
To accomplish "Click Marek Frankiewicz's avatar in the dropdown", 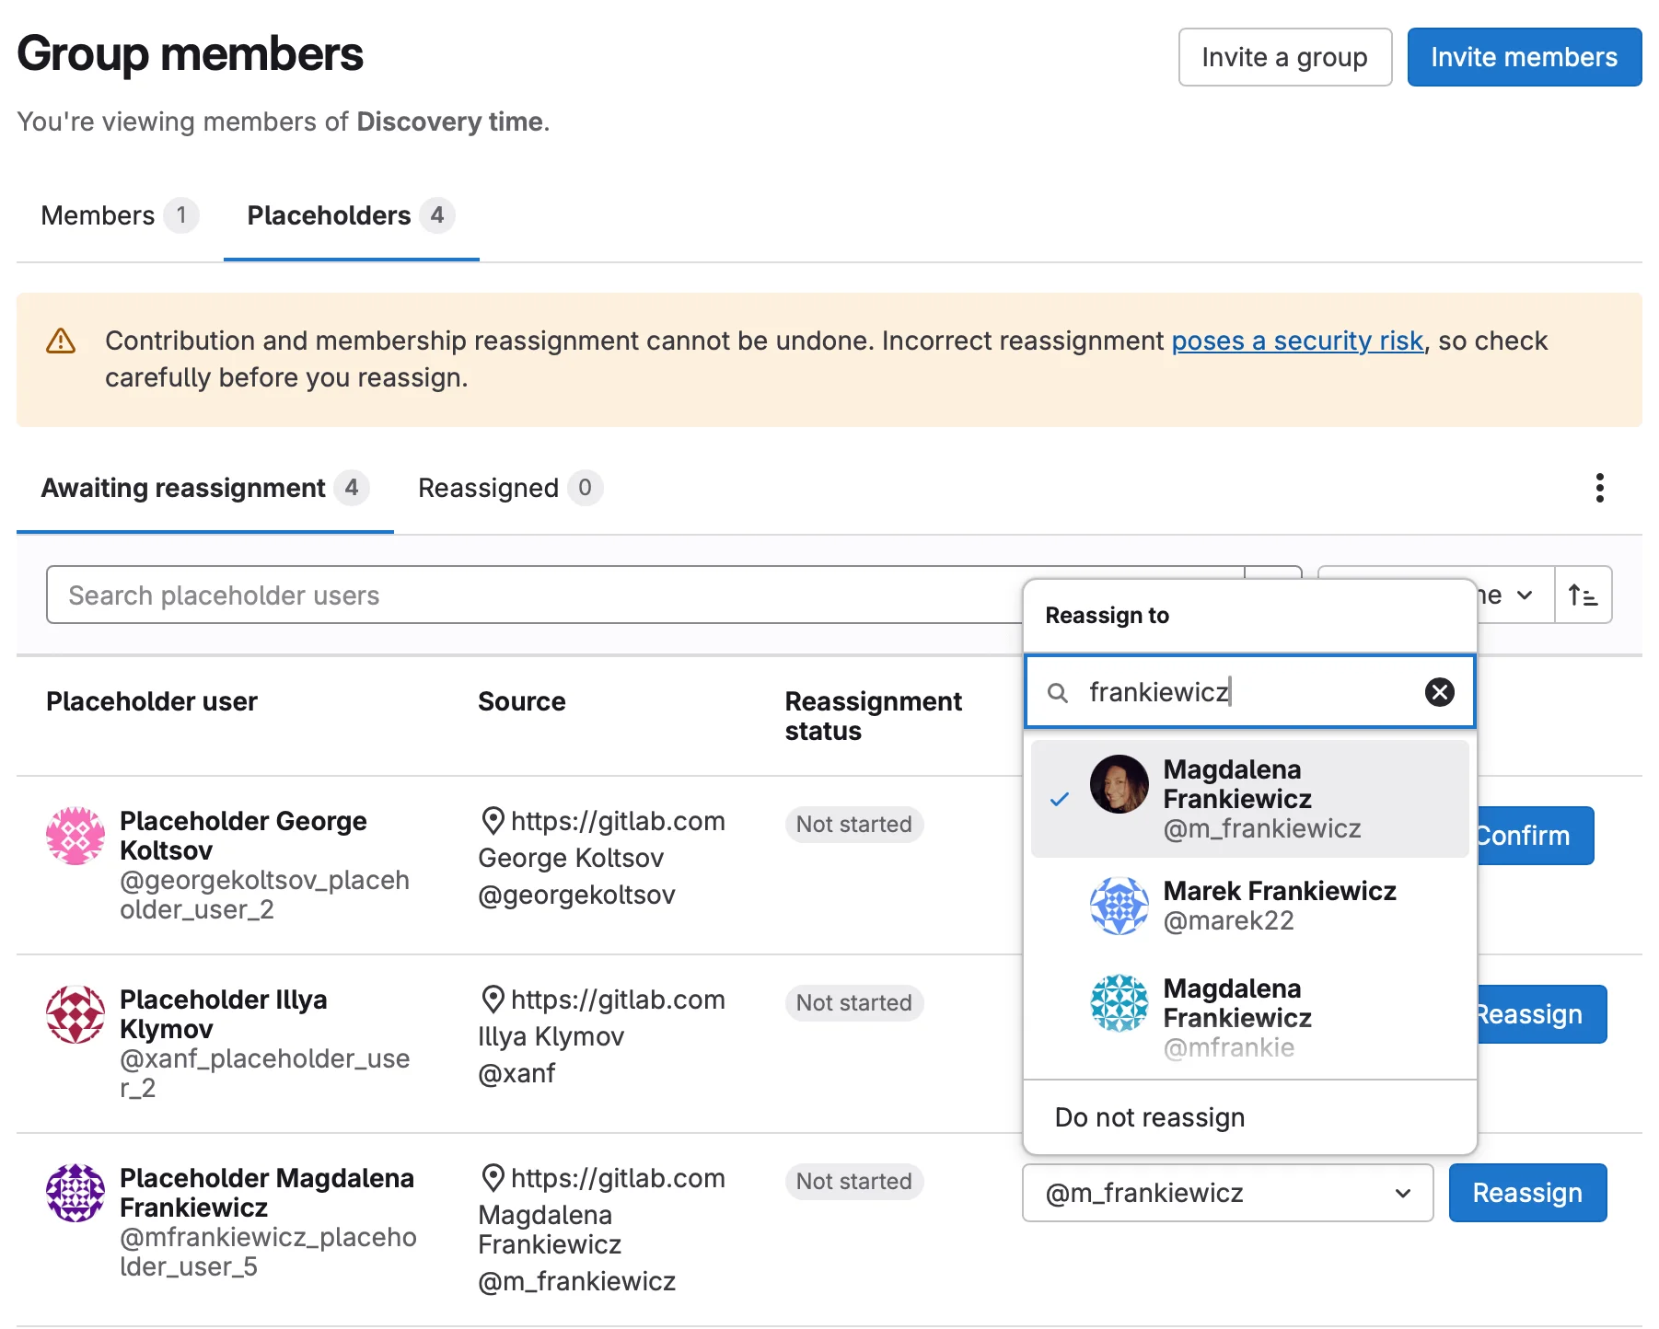I will pyautogui.click(x=1118, y=906).
